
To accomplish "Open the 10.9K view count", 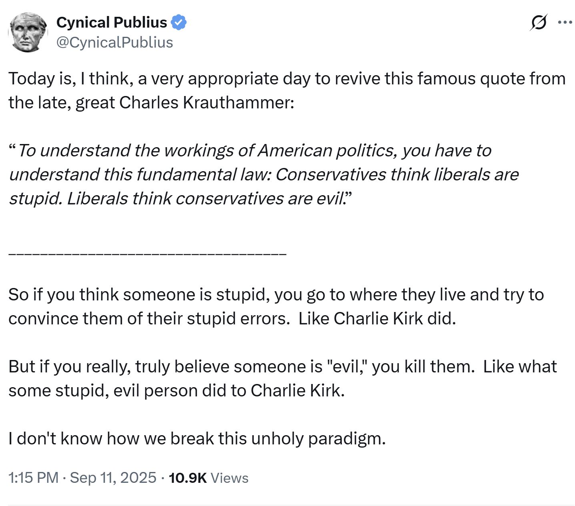I will pos(188,478).
